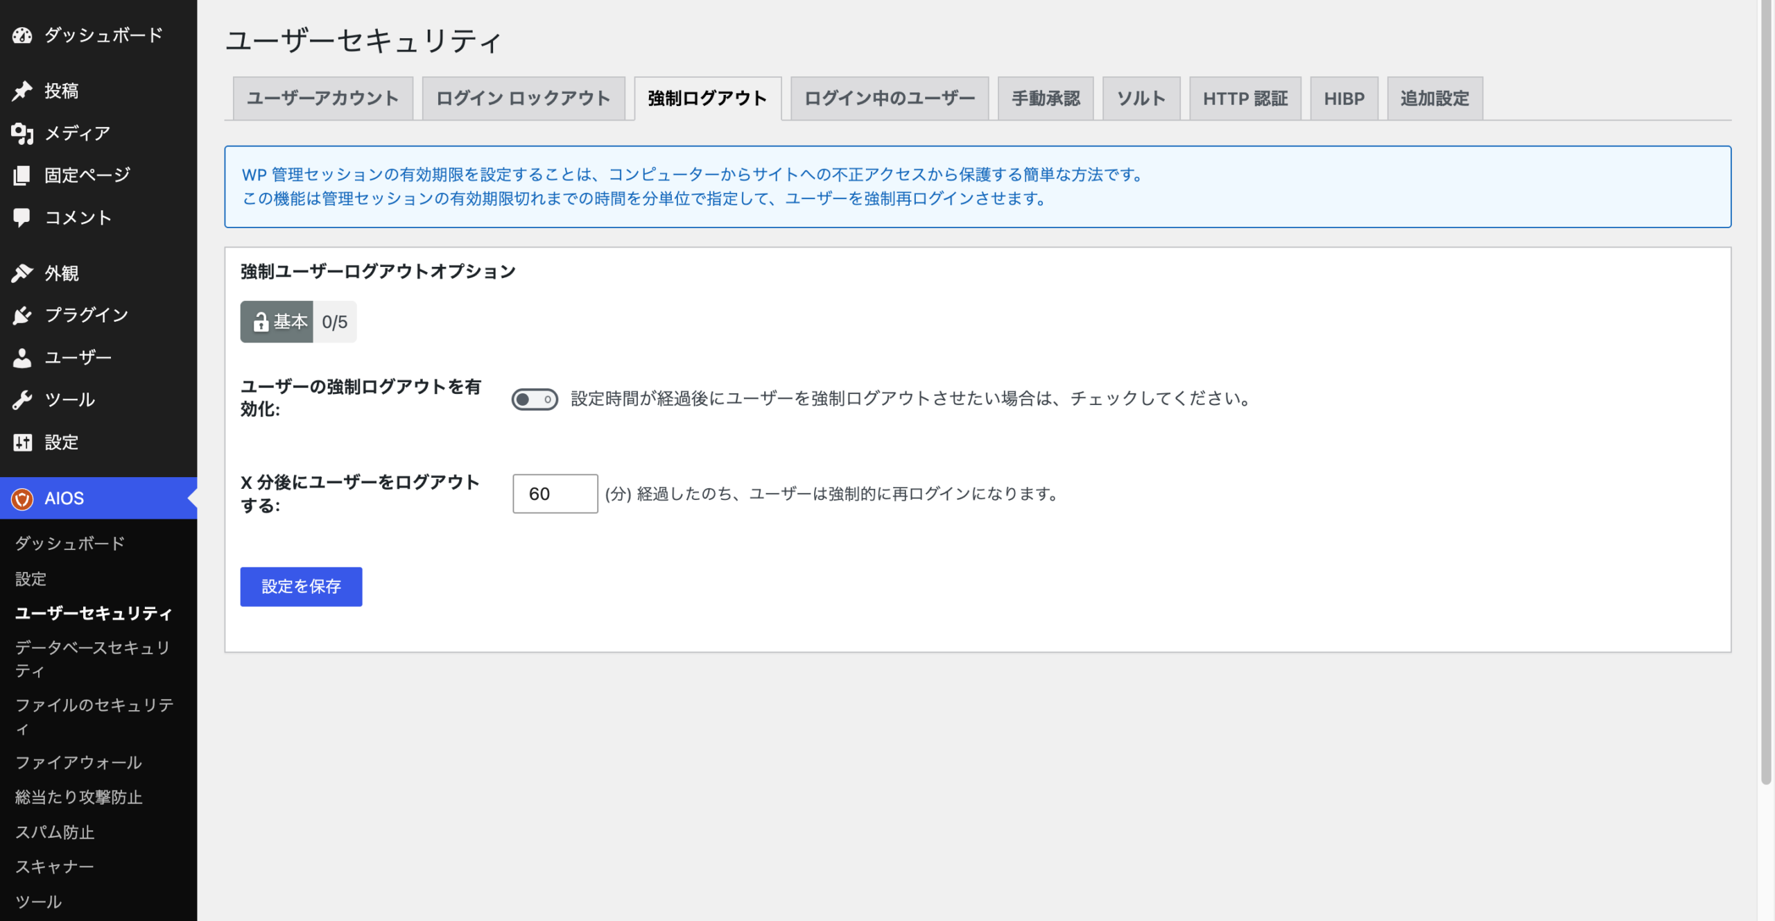This screenshot has width=1775, height=921.
Task: Switch to 手動承認 tab
Action: click(1046, 98)
